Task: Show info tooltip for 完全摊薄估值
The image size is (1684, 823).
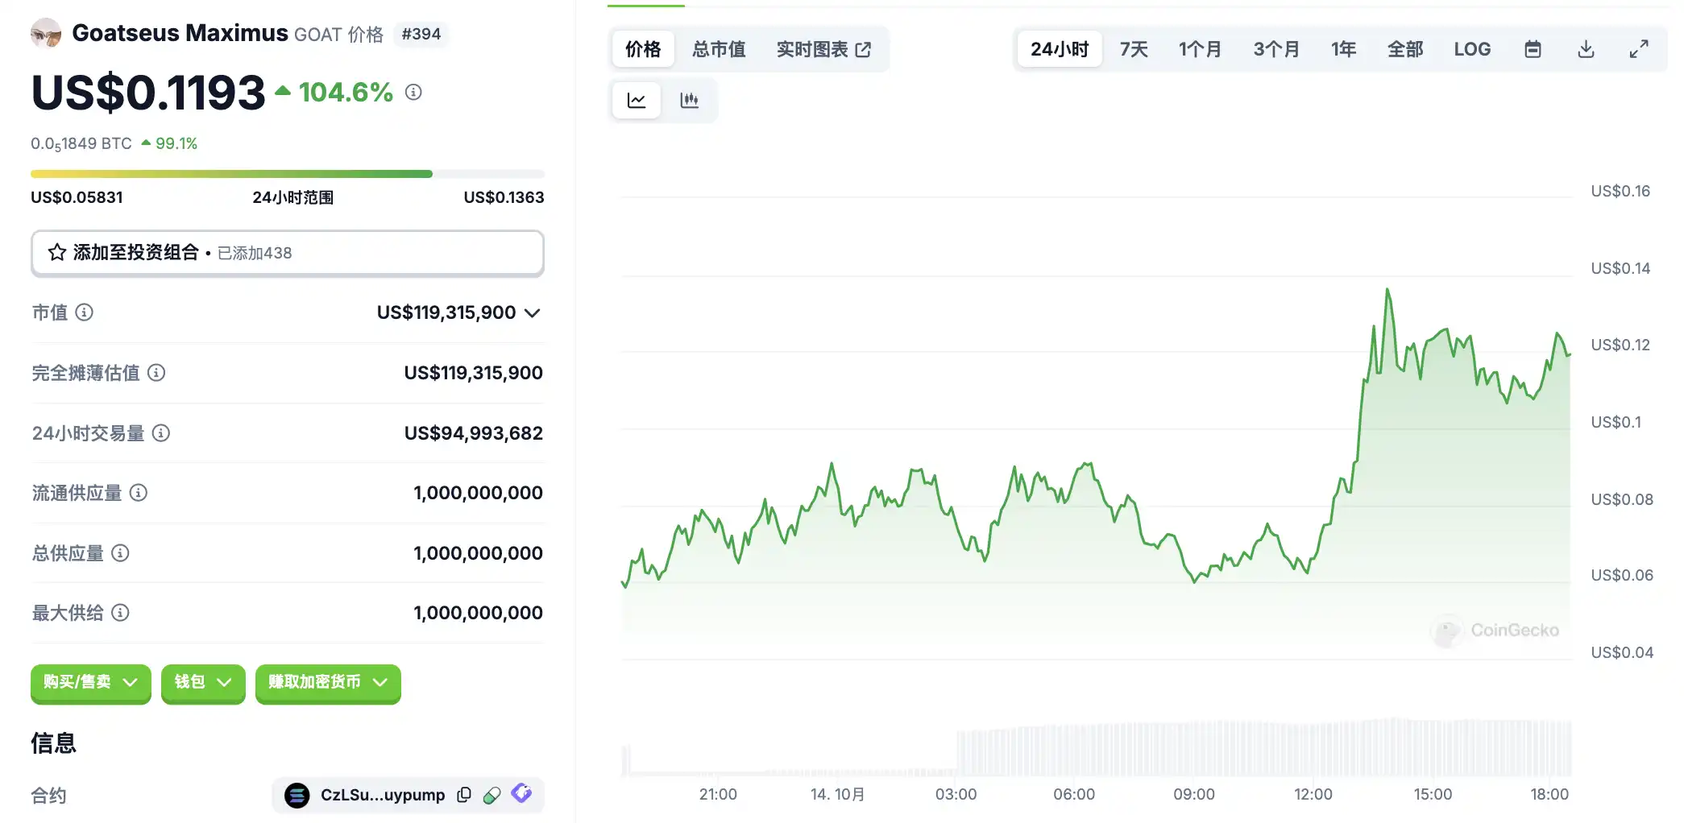Action: (x=157, y=373)
